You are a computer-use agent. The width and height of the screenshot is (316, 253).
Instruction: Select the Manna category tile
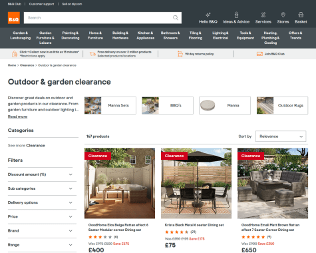click(x=225, y=105)
